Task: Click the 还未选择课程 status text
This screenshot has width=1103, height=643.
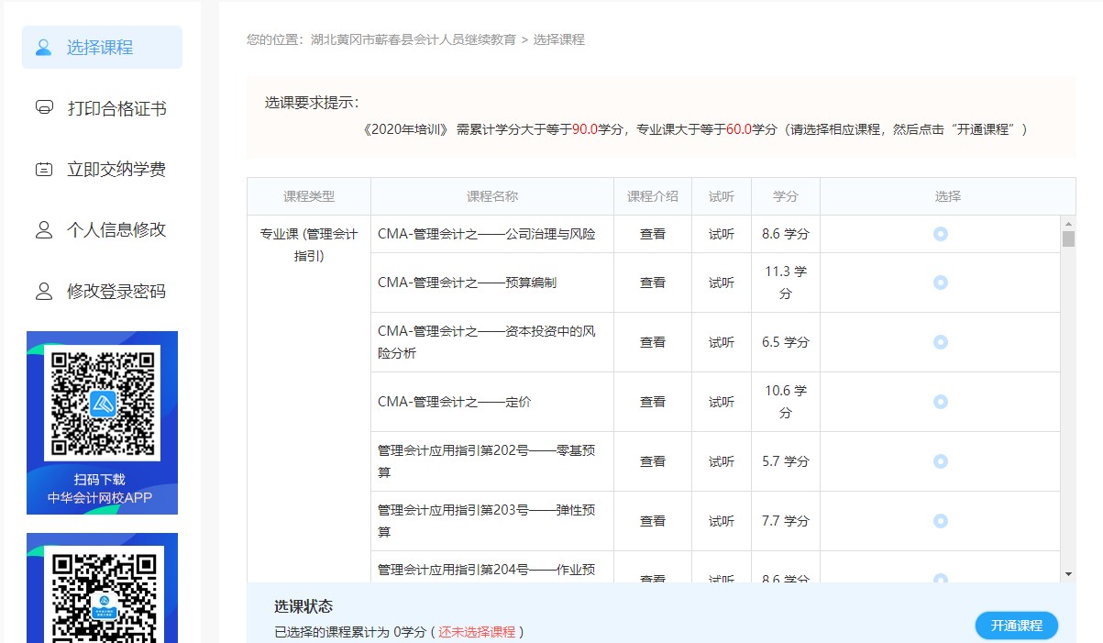Action: (x=477, y=632)
